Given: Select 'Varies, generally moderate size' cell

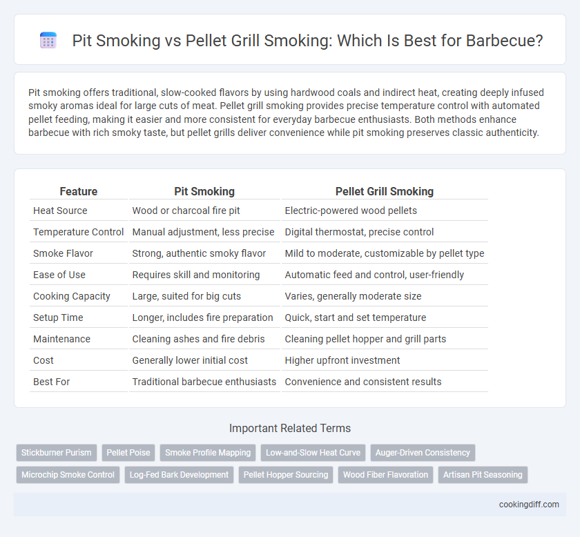Looking at the screenshot, I should pos(385,296).
